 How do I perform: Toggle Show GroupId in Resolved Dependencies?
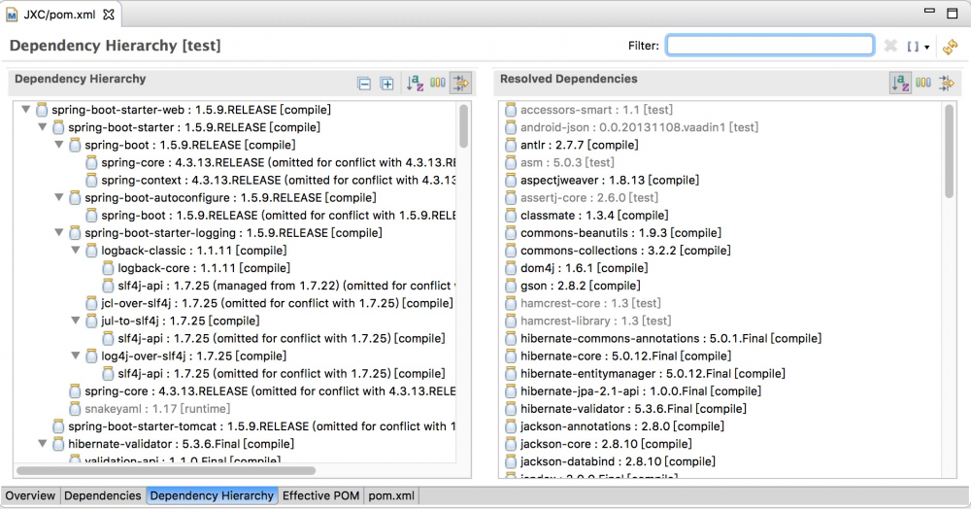pyautogui.click(x=923, y=84)
